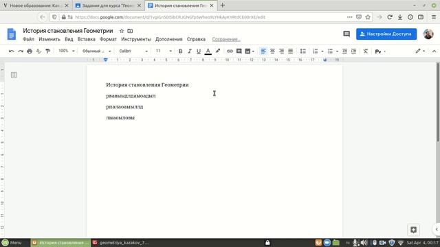Open the highlight color picker
The width and height of the screenshot is (440, 247).
pyautogui.click(x=218, y=51)
